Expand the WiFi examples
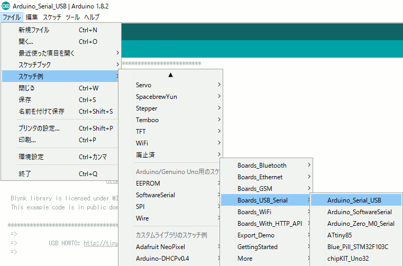The height and width of the screenshot is (266, 403). [x=170, y=143]
